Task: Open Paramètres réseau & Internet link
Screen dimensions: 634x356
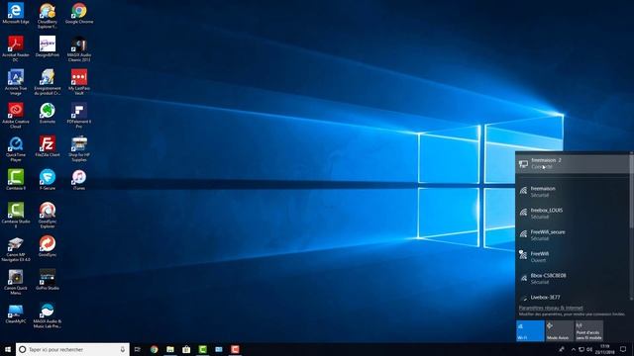Action: (551, 308)
